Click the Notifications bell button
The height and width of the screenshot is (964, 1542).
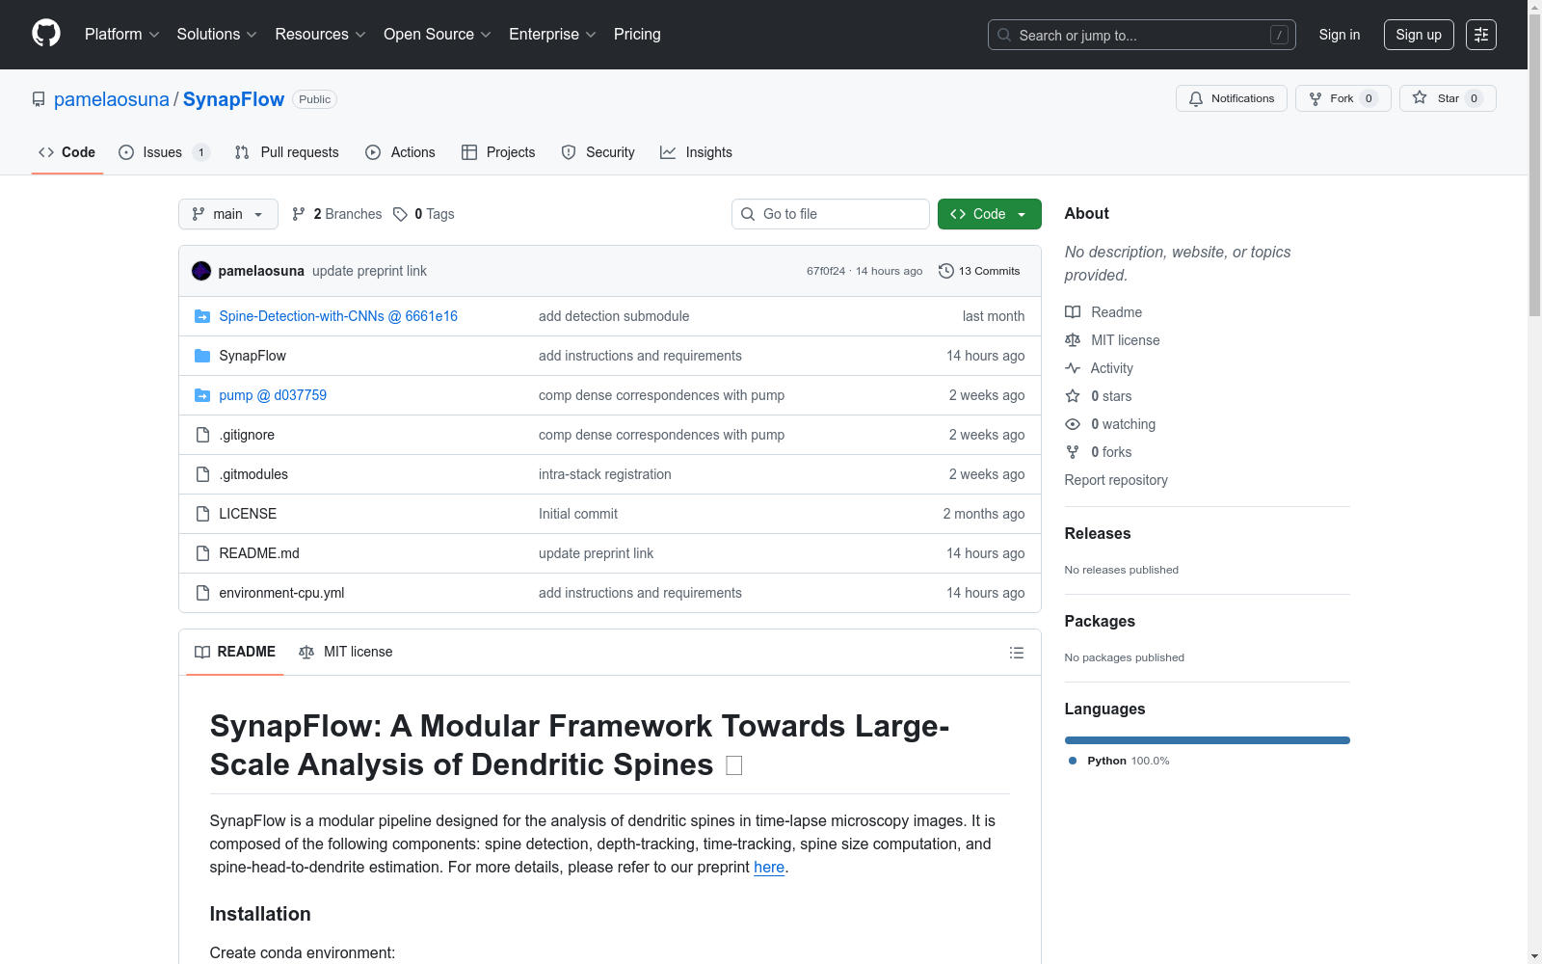1231,98
